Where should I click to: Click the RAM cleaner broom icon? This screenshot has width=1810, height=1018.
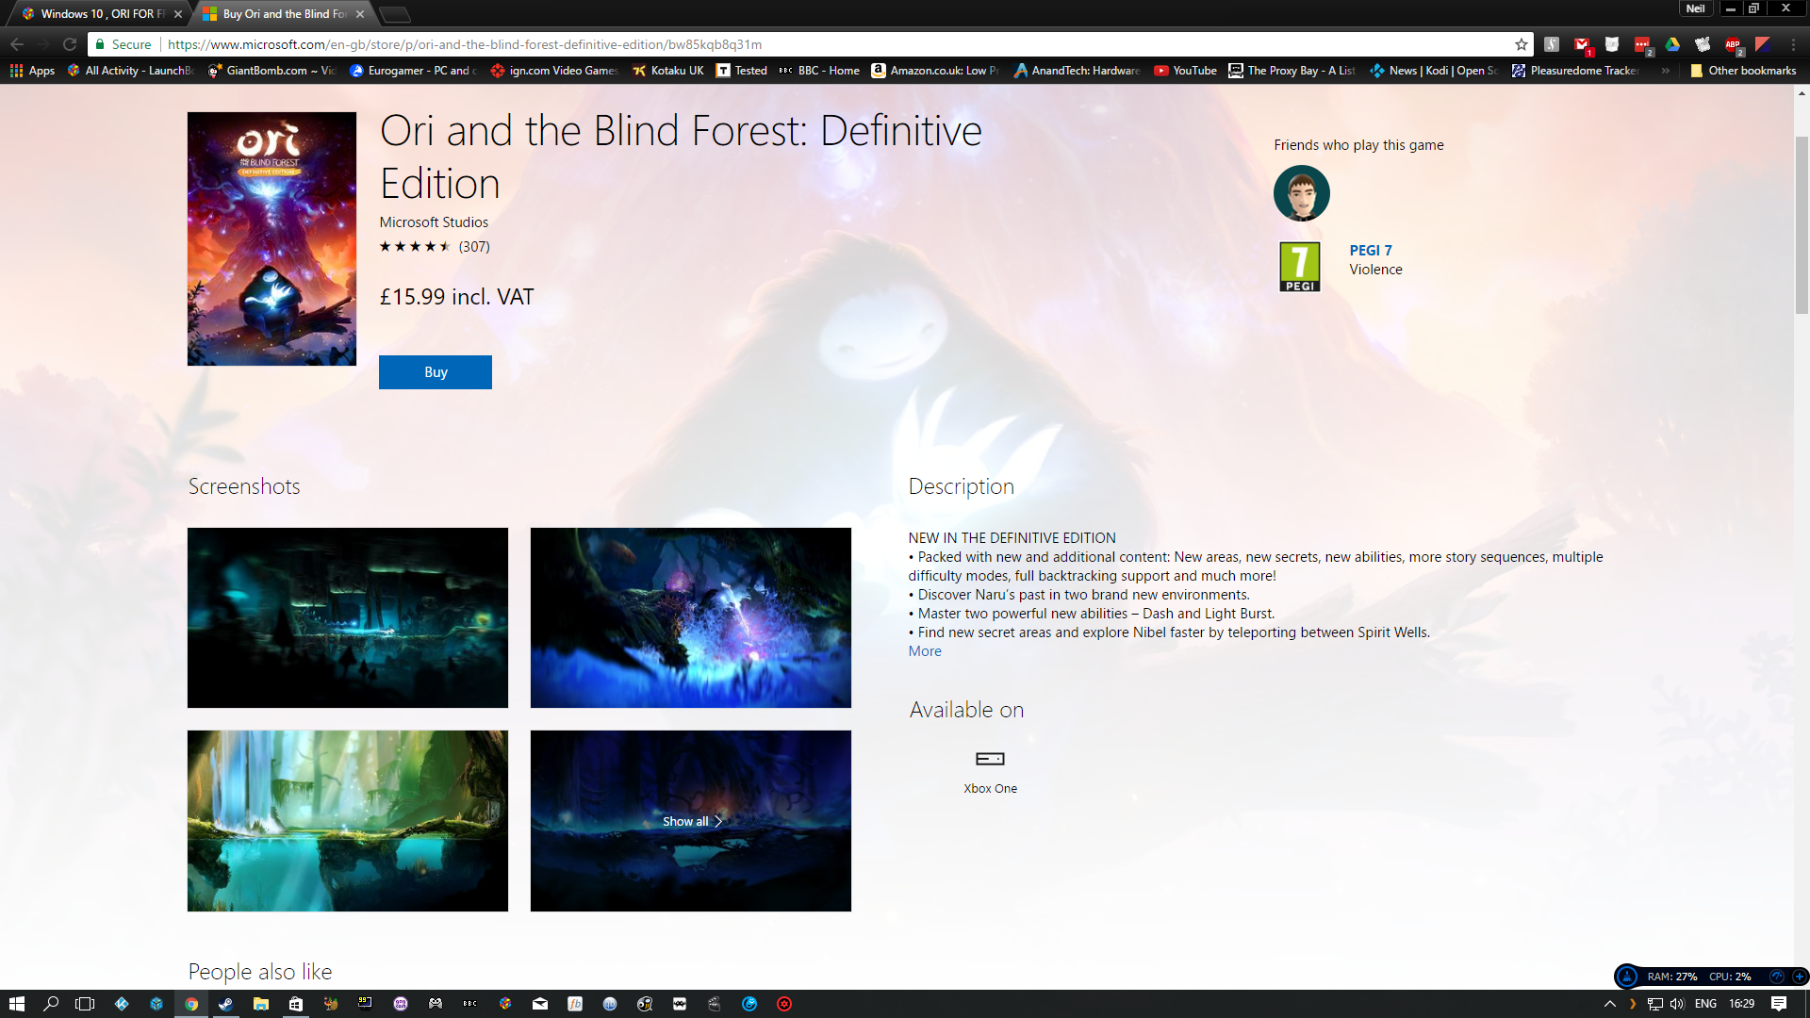coord(1627,977)
